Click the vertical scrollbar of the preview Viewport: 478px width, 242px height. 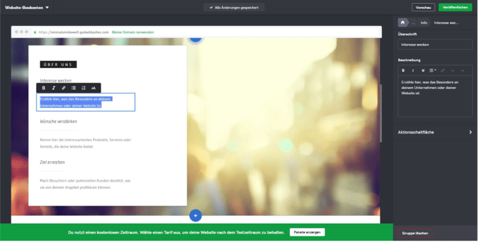tap(380, 113)
